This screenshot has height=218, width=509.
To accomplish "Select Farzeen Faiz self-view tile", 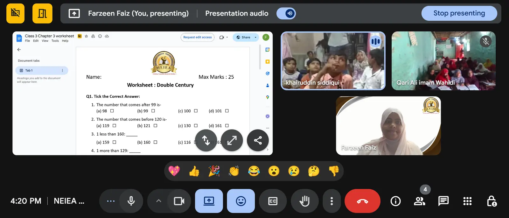I will pyautogui.click(x=388, y=126).
